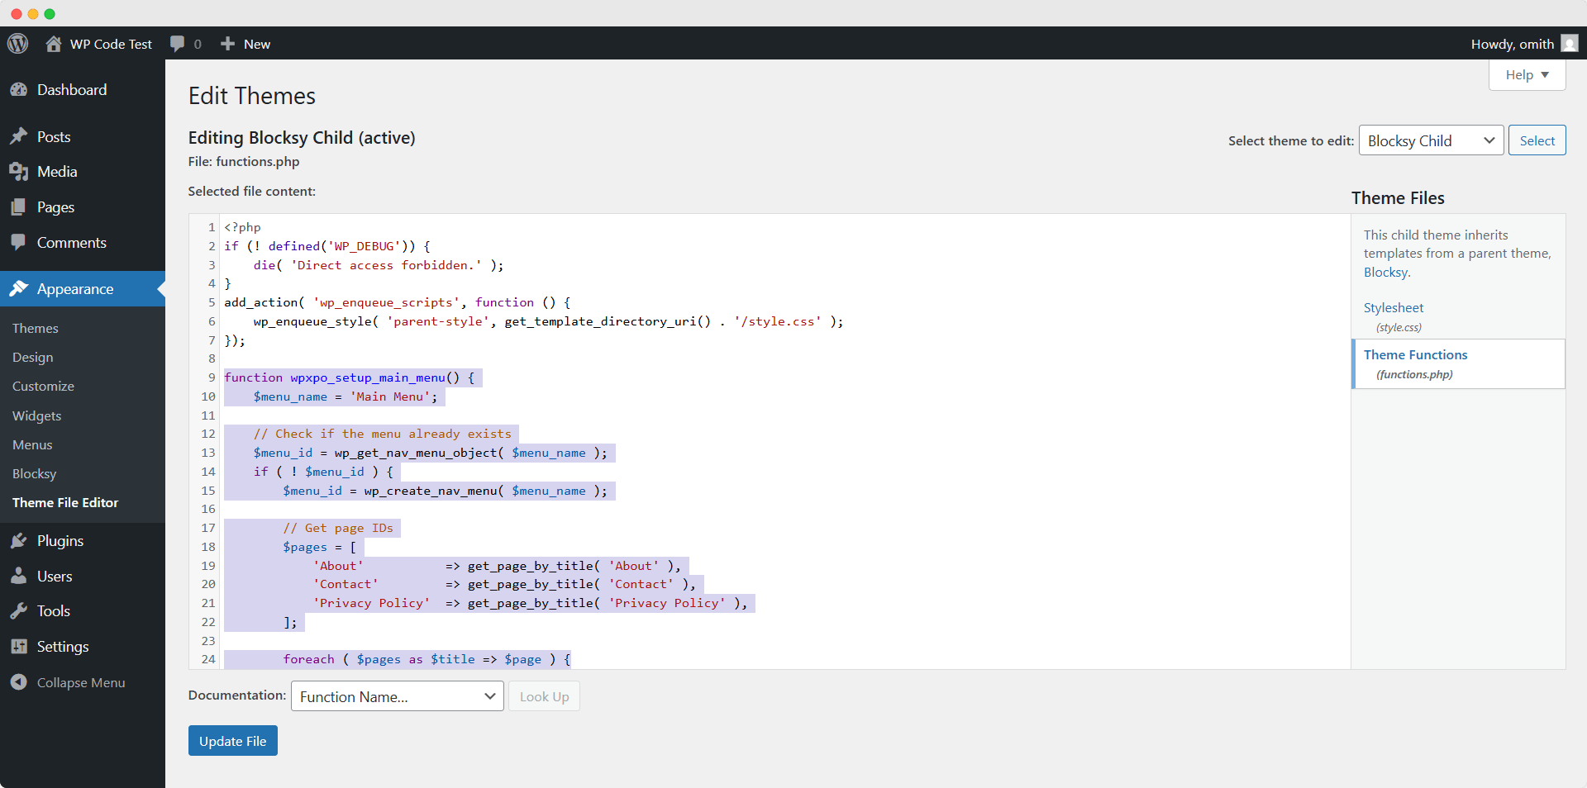The width and height of the screenshot is (1587, 788).
Task: Open the Users menu label
Action: 55,577
